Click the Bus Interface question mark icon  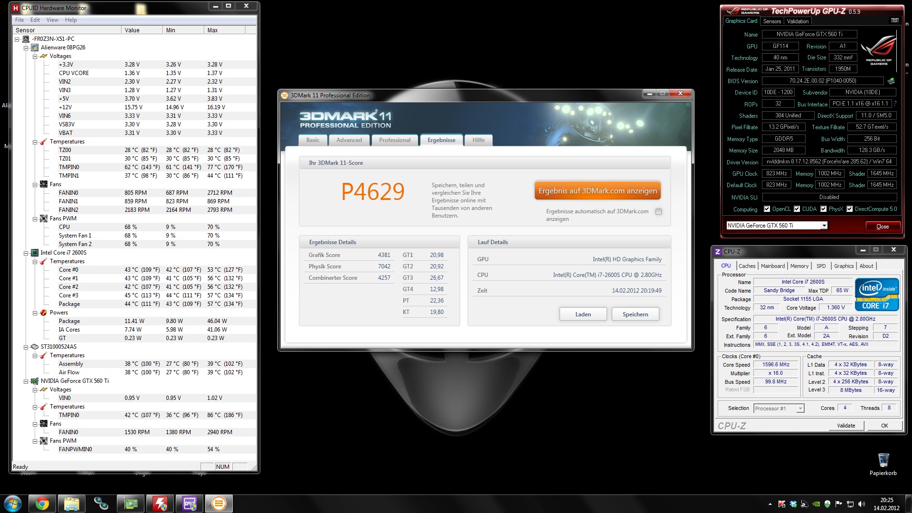pos(895,104)
